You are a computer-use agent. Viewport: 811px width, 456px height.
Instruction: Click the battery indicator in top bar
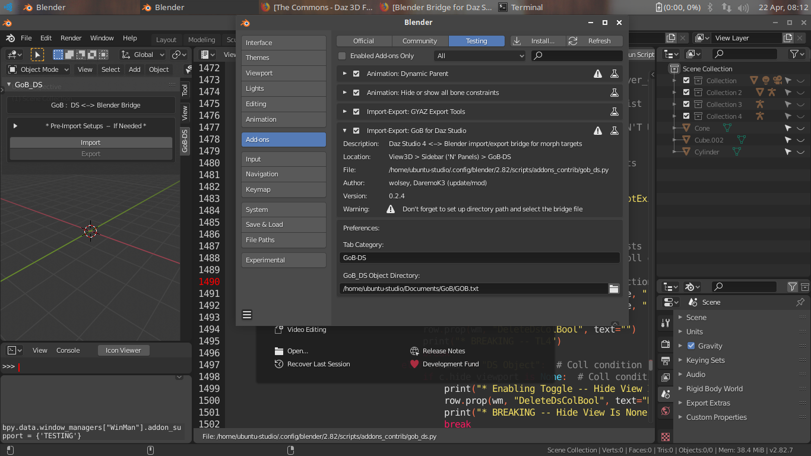[x=678, y=7]
